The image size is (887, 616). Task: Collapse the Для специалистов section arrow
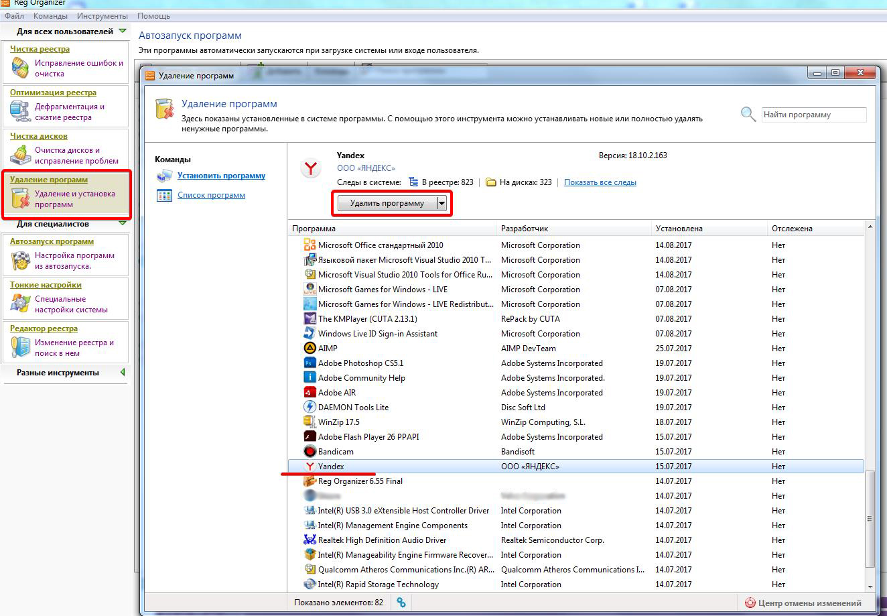(x=122, y=224)
